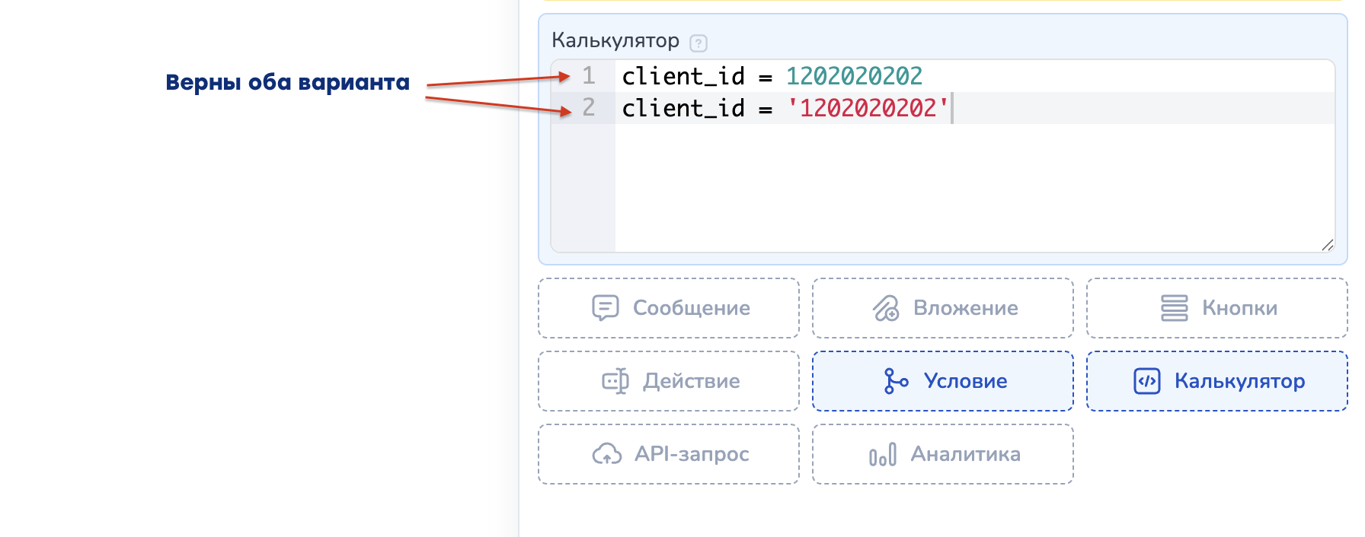Screen dimensions: 1365x537
Task: Click the paperclip icon for Вложение
Action: 886,308
